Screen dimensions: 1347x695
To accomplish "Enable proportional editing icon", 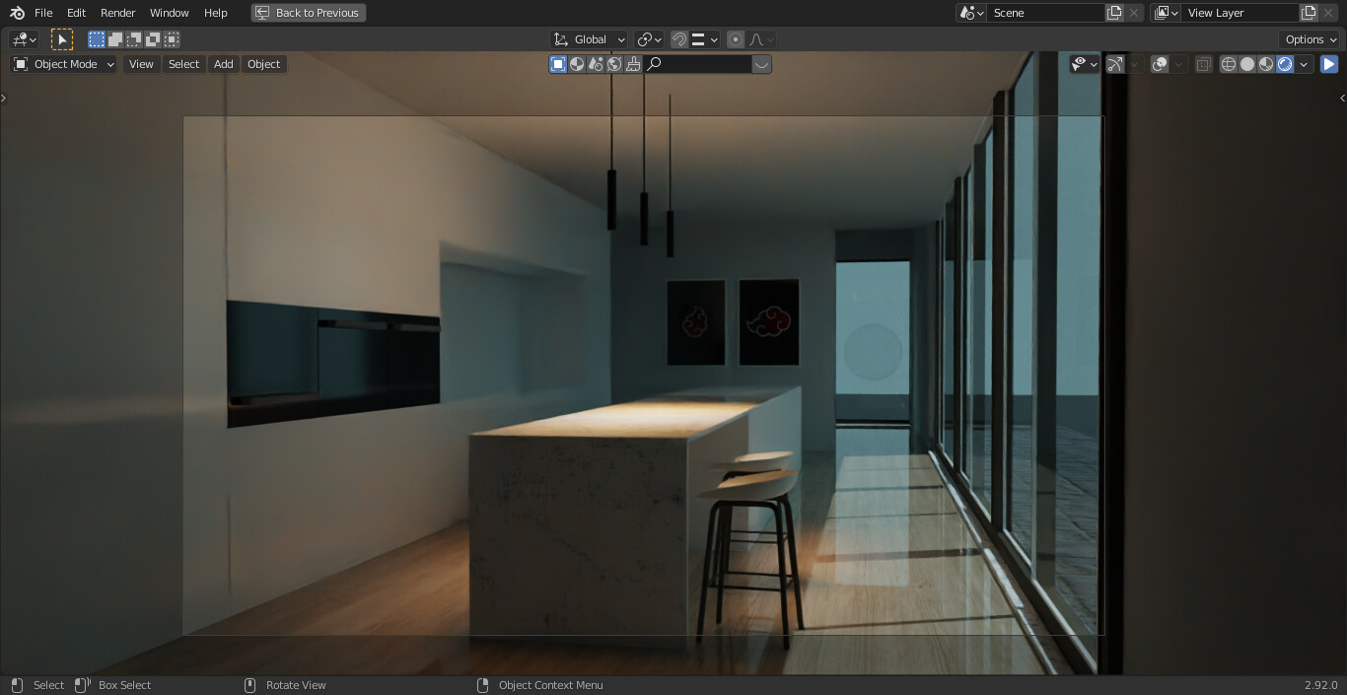I will pyautogui.click(x=735, y=39).
